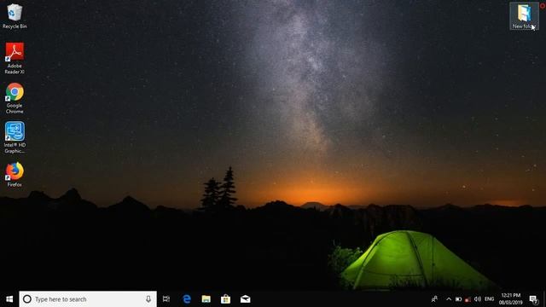This screenshot has height=307, width=546.
Task: Open File Explorer from the taskbar
Action: pyautogui.click(x=206, y=299)
